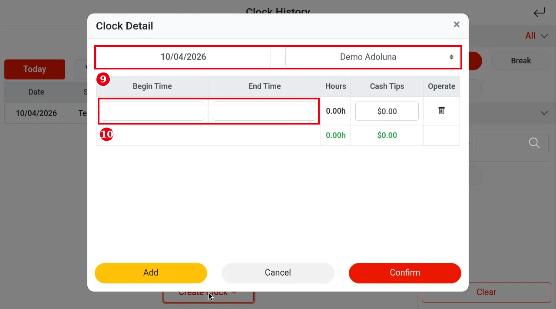Screen dimensions: 556x309
Task: Click the black 0.00h hours cell
Action: (336, 111)
